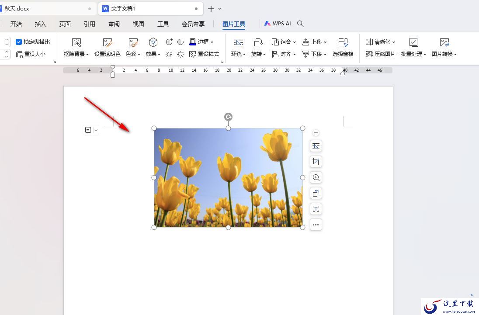479x315 pixels.
Task: Click the 重设样式 reset style button
Action: pyautogui.click(x=204, y=54)
